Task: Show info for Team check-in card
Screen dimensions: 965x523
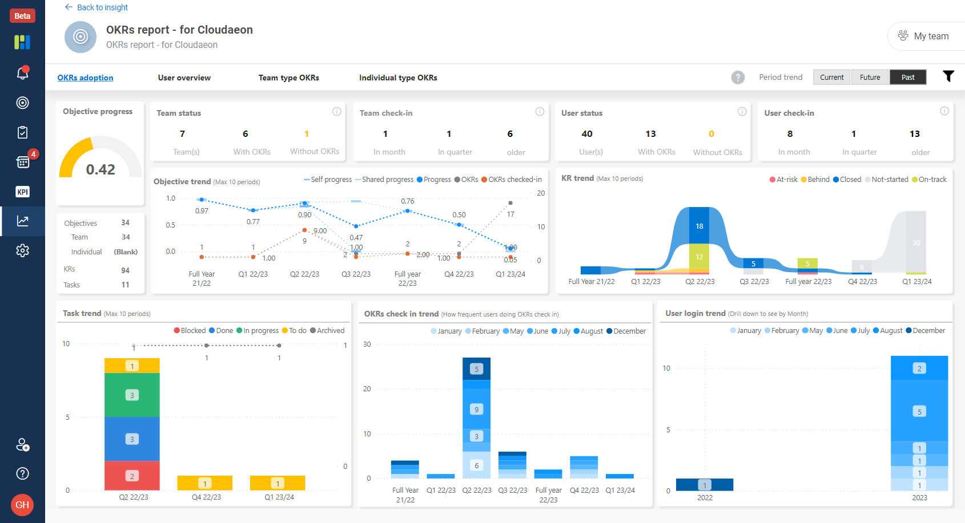Action: [x=540, y=112]
